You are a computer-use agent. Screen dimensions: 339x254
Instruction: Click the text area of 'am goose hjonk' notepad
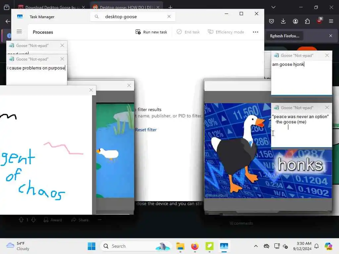pos(301,77)
